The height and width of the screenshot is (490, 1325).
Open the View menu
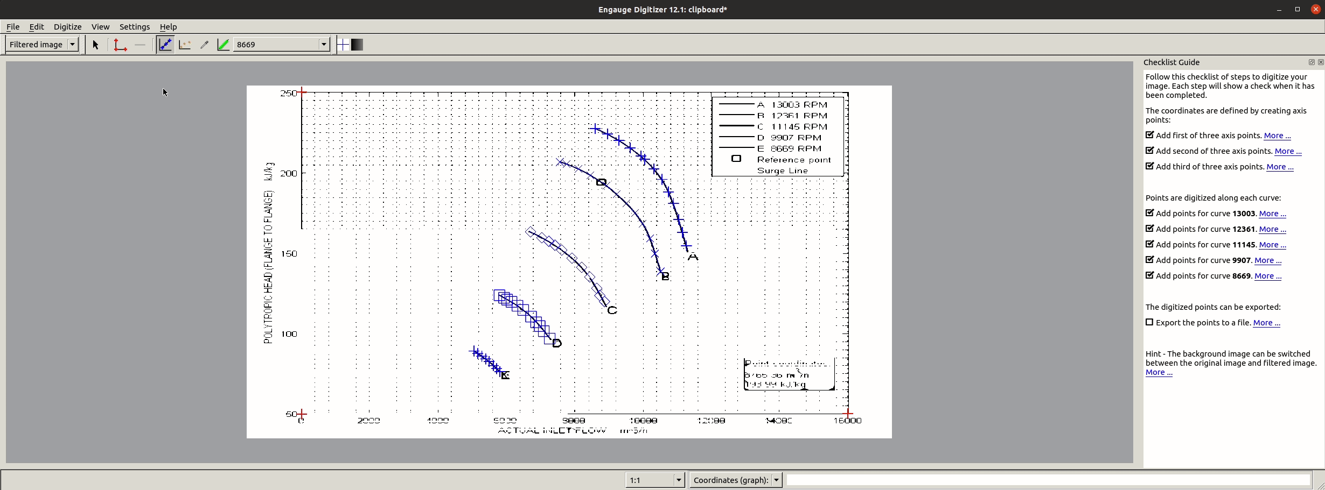coord(101,27)
